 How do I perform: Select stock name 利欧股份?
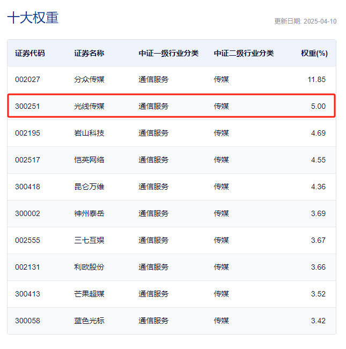coord(89,267)
